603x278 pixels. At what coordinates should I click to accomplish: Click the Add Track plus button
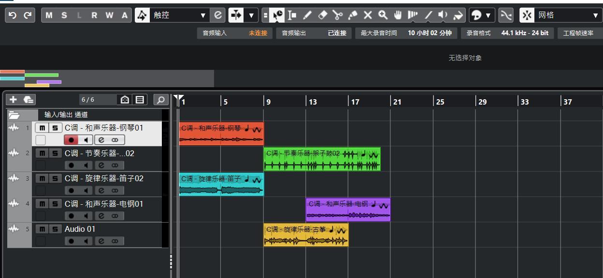tap(14, 100)
